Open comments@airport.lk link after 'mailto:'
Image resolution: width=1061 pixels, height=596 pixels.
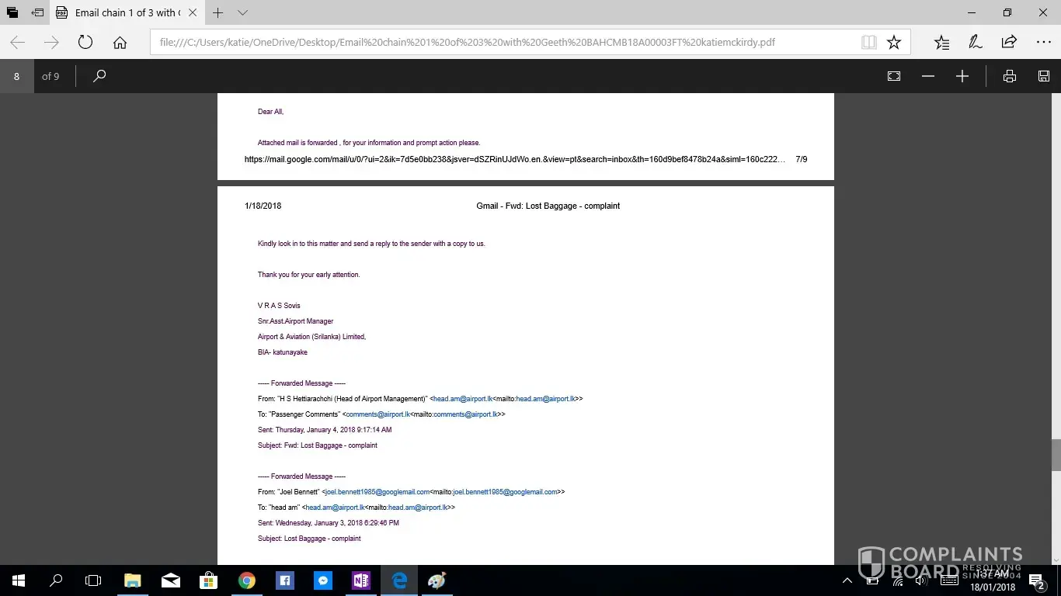click(464, 414)
